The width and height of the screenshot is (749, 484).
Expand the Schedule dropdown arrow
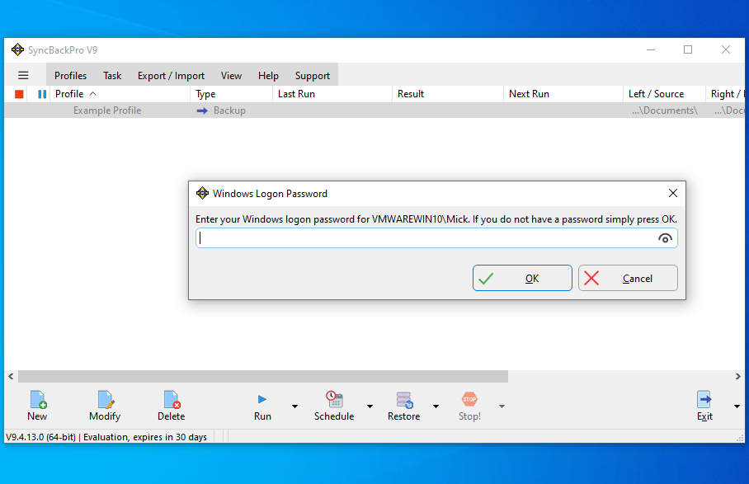tap(370, 406)
